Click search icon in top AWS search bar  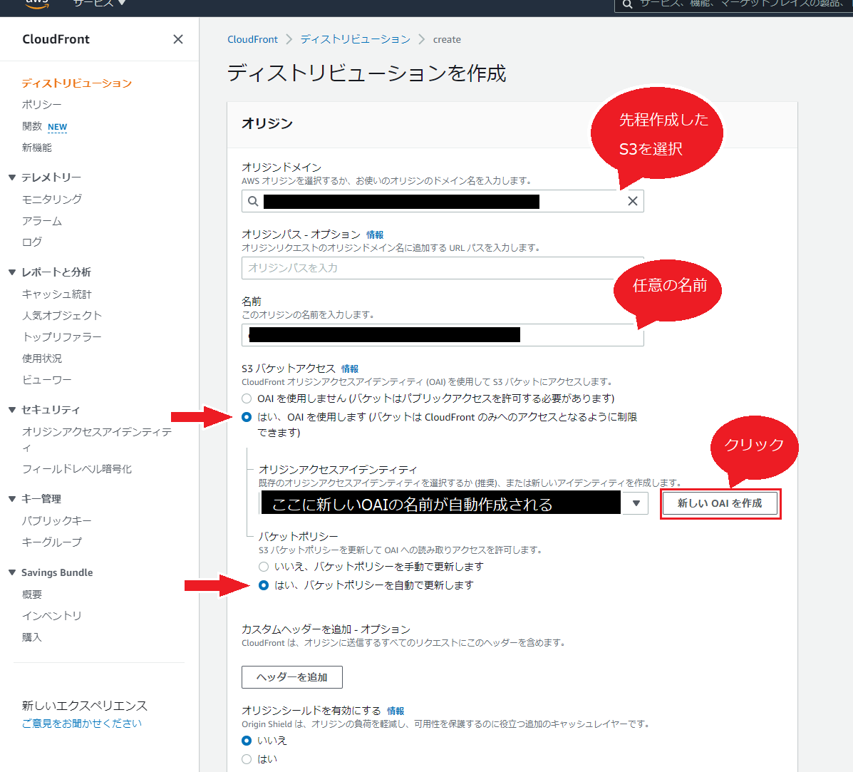point(627,4)
